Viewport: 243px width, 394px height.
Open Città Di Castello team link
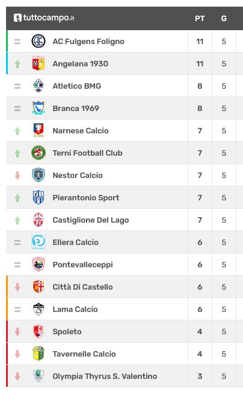pyautogui.click(x=82, y=287)
